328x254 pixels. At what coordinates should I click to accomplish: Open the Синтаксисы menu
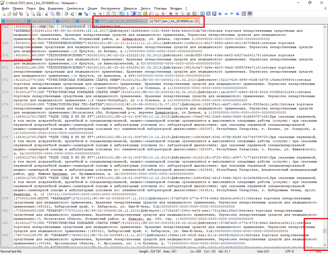(x=76, y=8)
